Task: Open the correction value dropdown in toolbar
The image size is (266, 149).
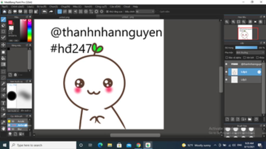Action: pos(145,12)
